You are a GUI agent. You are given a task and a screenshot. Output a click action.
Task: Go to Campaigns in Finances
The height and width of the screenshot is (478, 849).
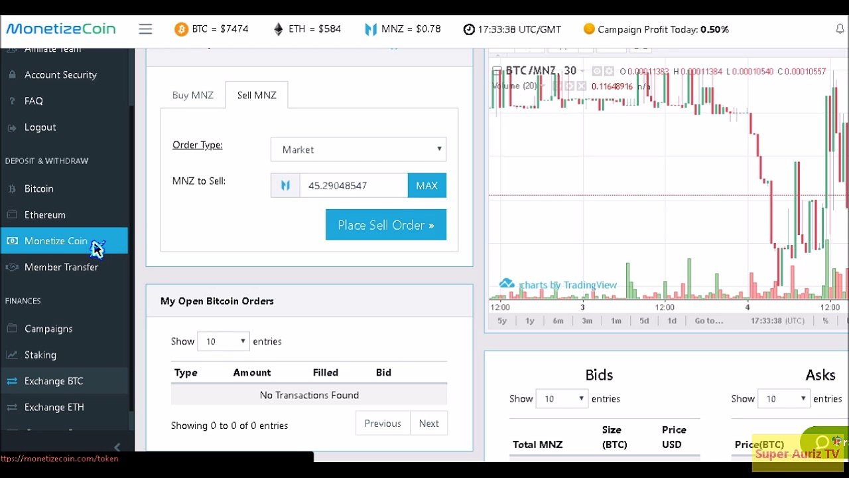pos(48,329)
